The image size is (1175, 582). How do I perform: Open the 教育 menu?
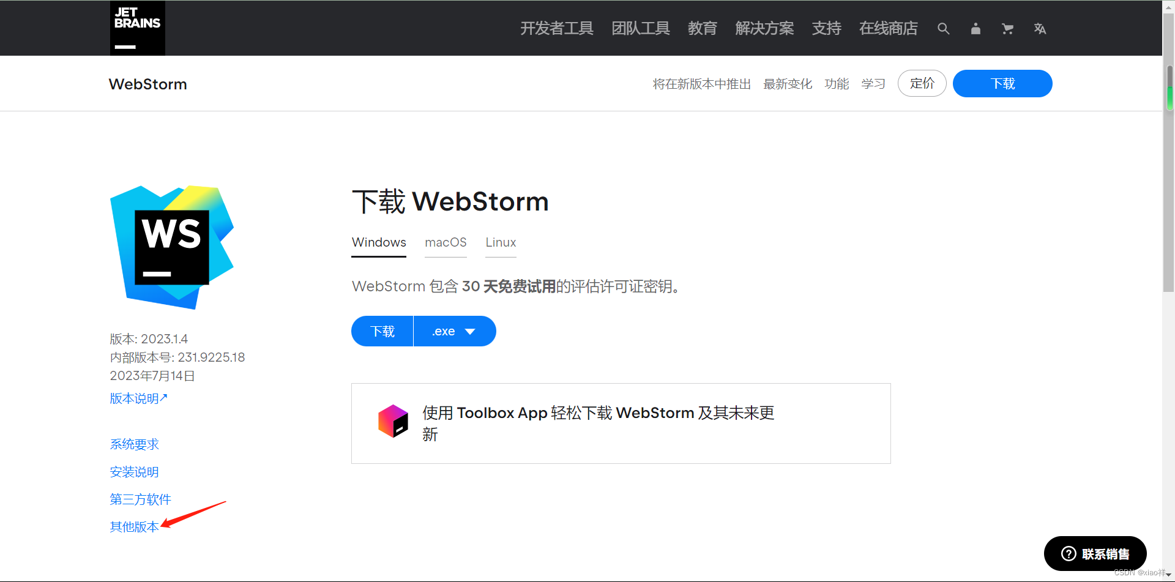[x=703, y=29]
